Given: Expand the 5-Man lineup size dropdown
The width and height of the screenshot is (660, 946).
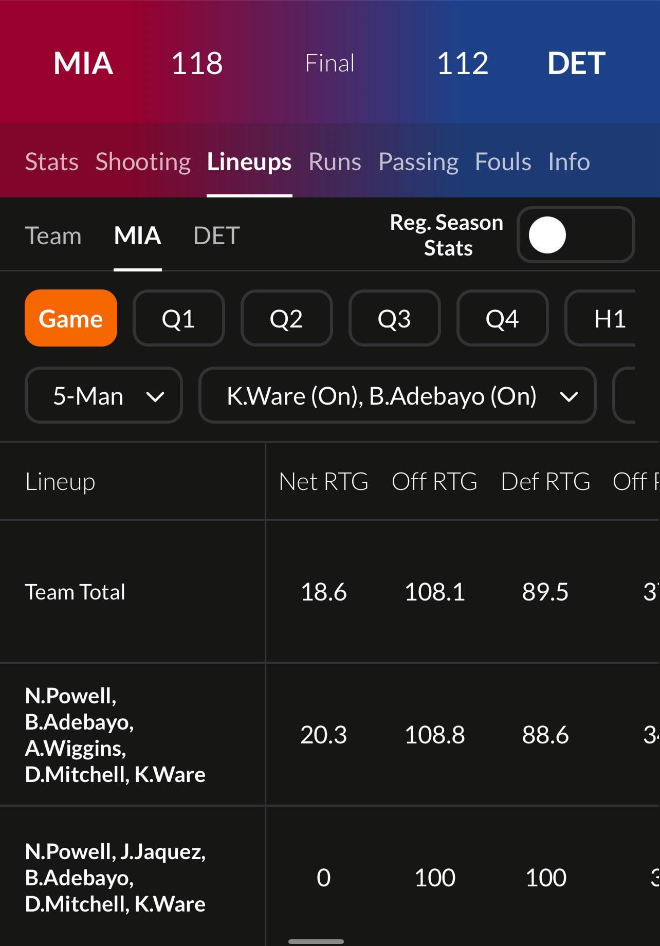Looking at the screenshot, I should 103,395.
